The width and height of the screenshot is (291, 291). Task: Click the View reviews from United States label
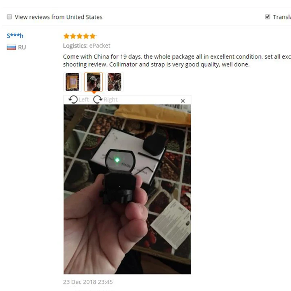(59, 17)
